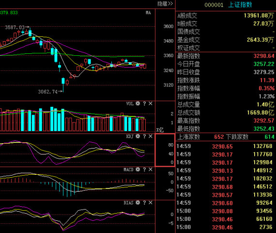Click the 3587.03 high price marker
Image resolution: width=276 pixels, height=233 pixels.
(x=15, y=27)
